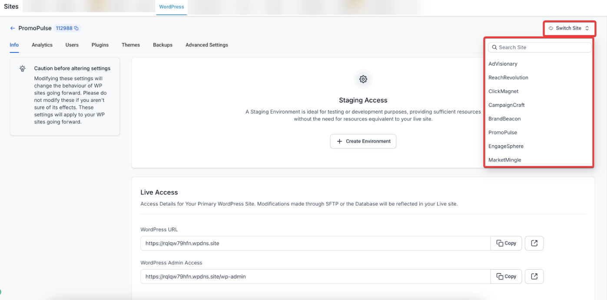Pick ClickMagnet from the site dropdown
Screen dimensions: 607x300
pos(503,91)
